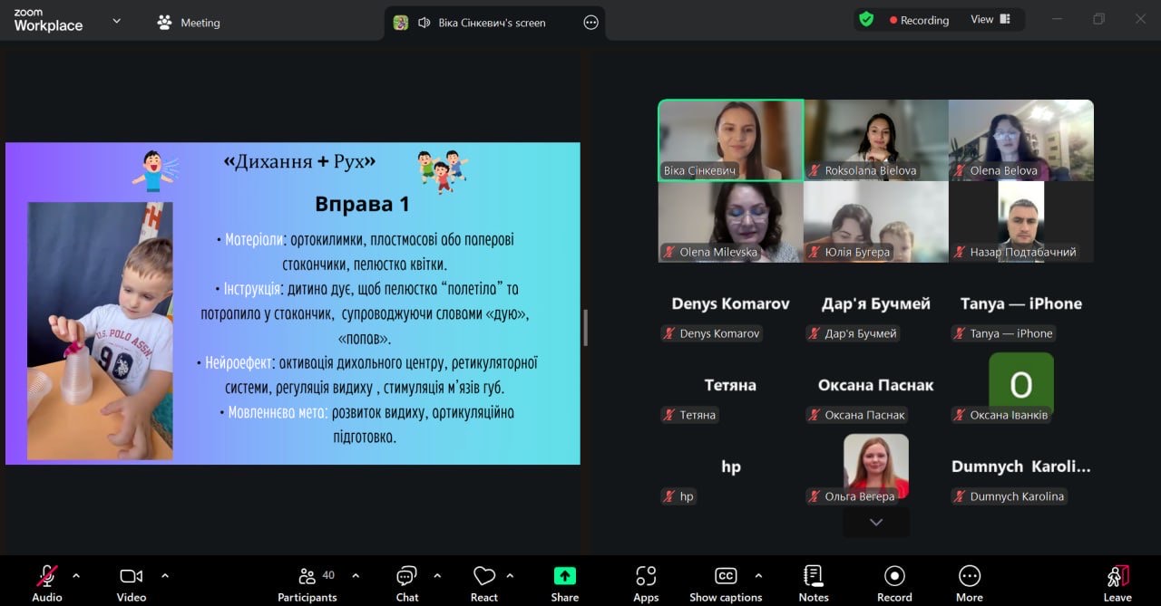Click the divider handle between screen and gallery
The image size is (1161, 606).
click(586, 327)
